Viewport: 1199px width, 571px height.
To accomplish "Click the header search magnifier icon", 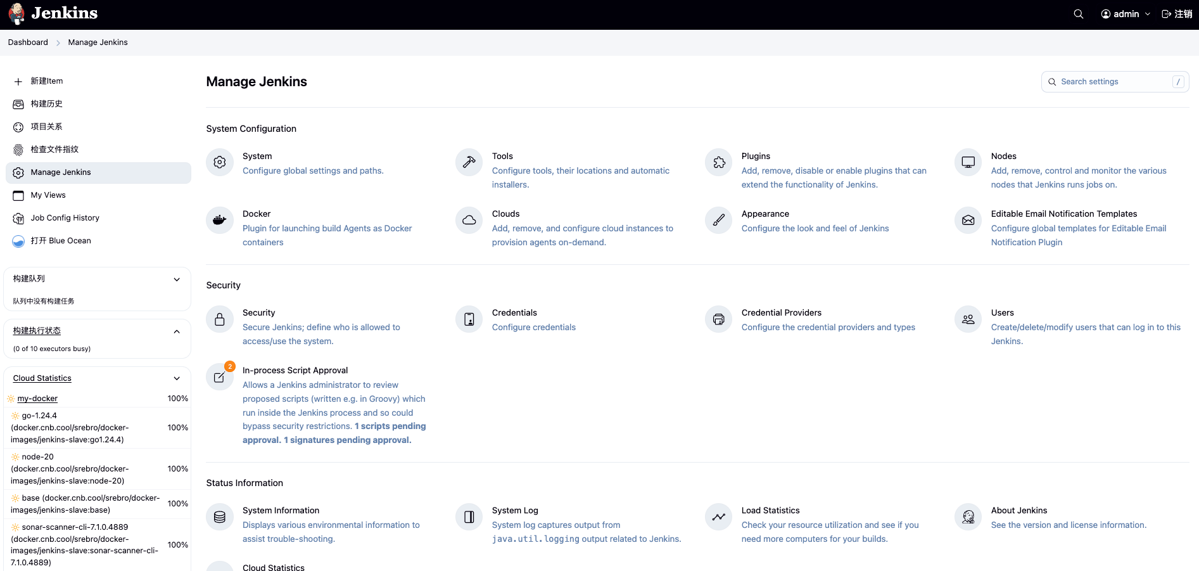I will [1078, 14].
